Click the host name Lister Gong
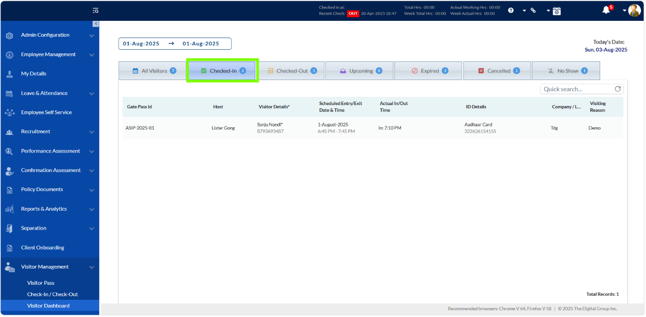 click(x=223, y=128)
